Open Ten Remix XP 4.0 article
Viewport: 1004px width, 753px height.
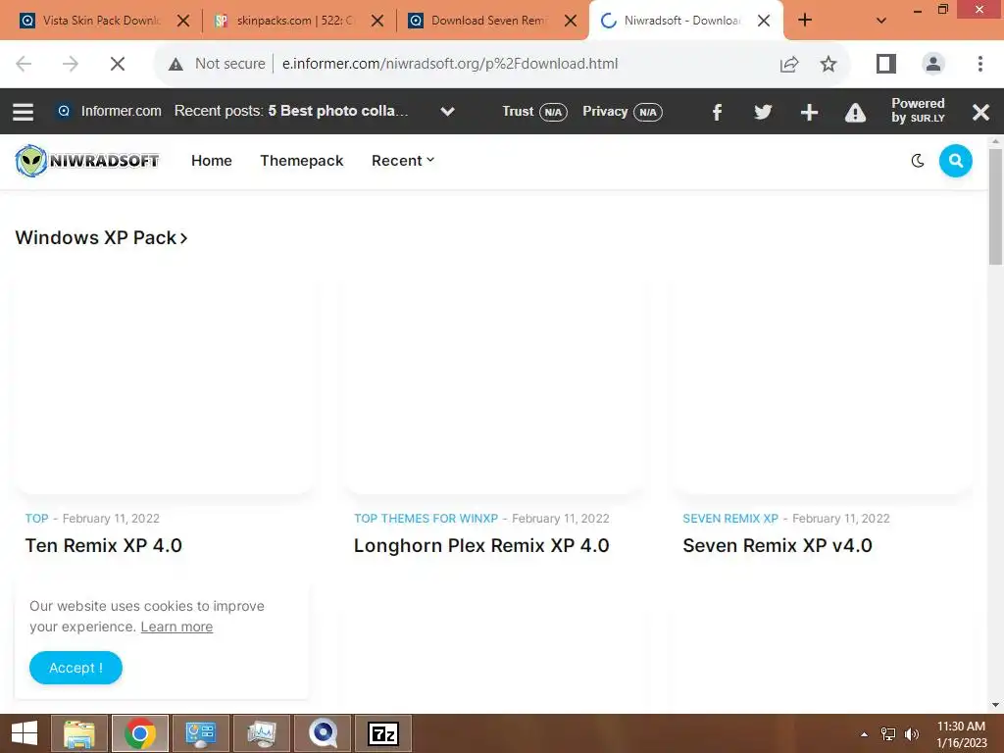point(104,545)
